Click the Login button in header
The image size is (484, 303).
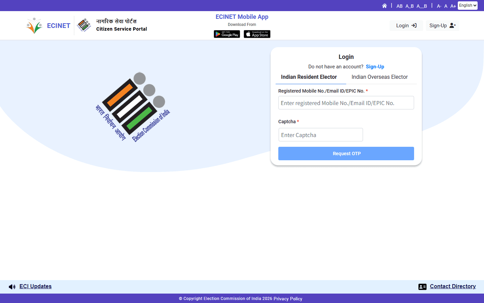[406, 26]
